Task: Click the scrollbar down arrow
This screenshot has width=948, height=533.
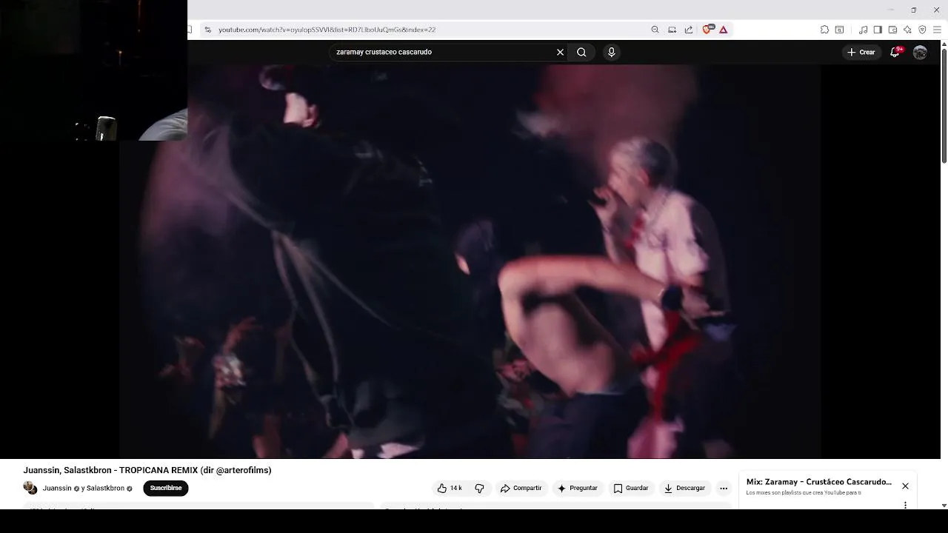Action: (x=944, y=505)
